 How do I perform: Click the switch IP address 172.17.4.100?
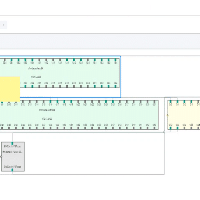[x=47, y=119]
